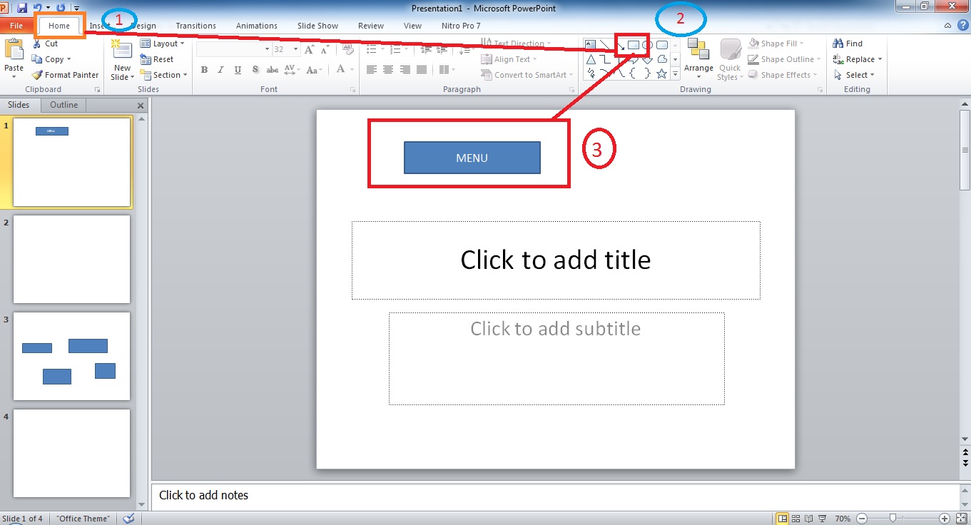The image size is (971, 525).
Task: Toggle Italic formatting
Action: [x=220, y=70]
